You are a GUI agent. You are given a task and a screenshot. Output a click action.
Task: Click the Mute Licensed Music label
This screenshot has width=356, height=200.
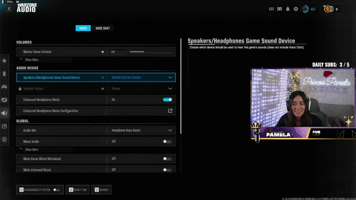[x=37, y=170]
